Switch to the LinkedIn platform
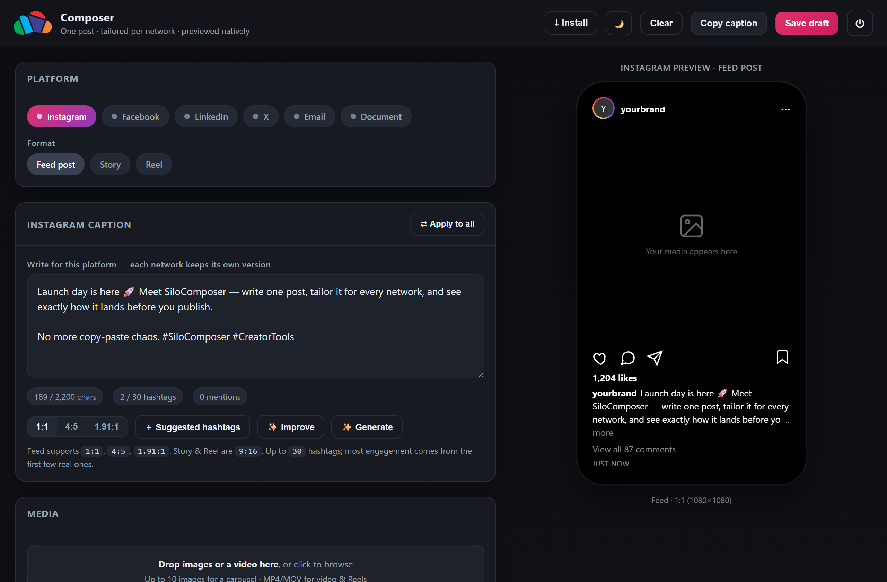The image size is (887, 582). (206, 117)
